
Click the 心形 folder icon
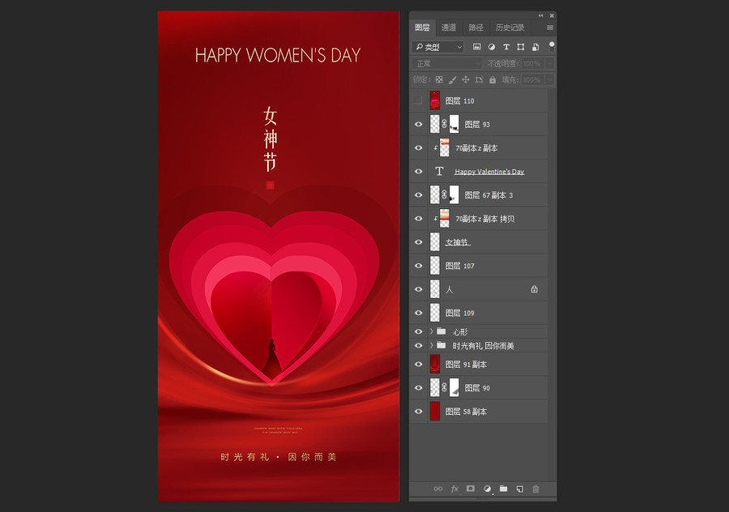(x=441, y=331)
